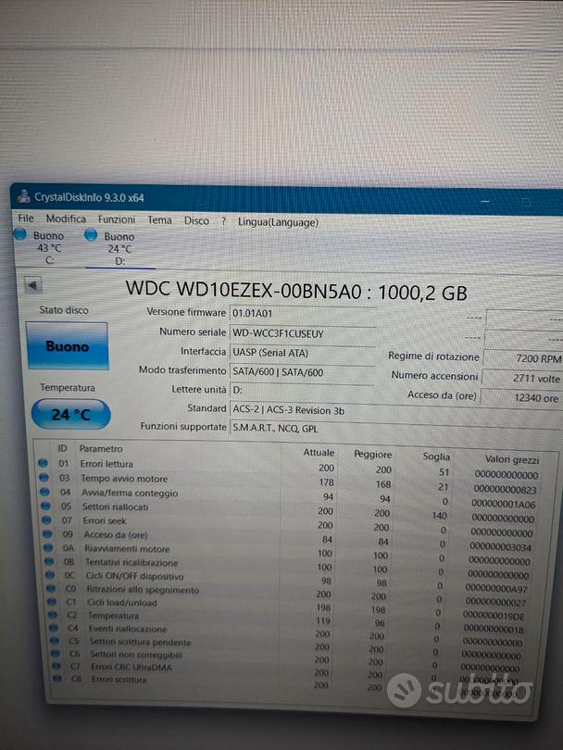Click status circle icon for drive C:

tap(21, 234)
